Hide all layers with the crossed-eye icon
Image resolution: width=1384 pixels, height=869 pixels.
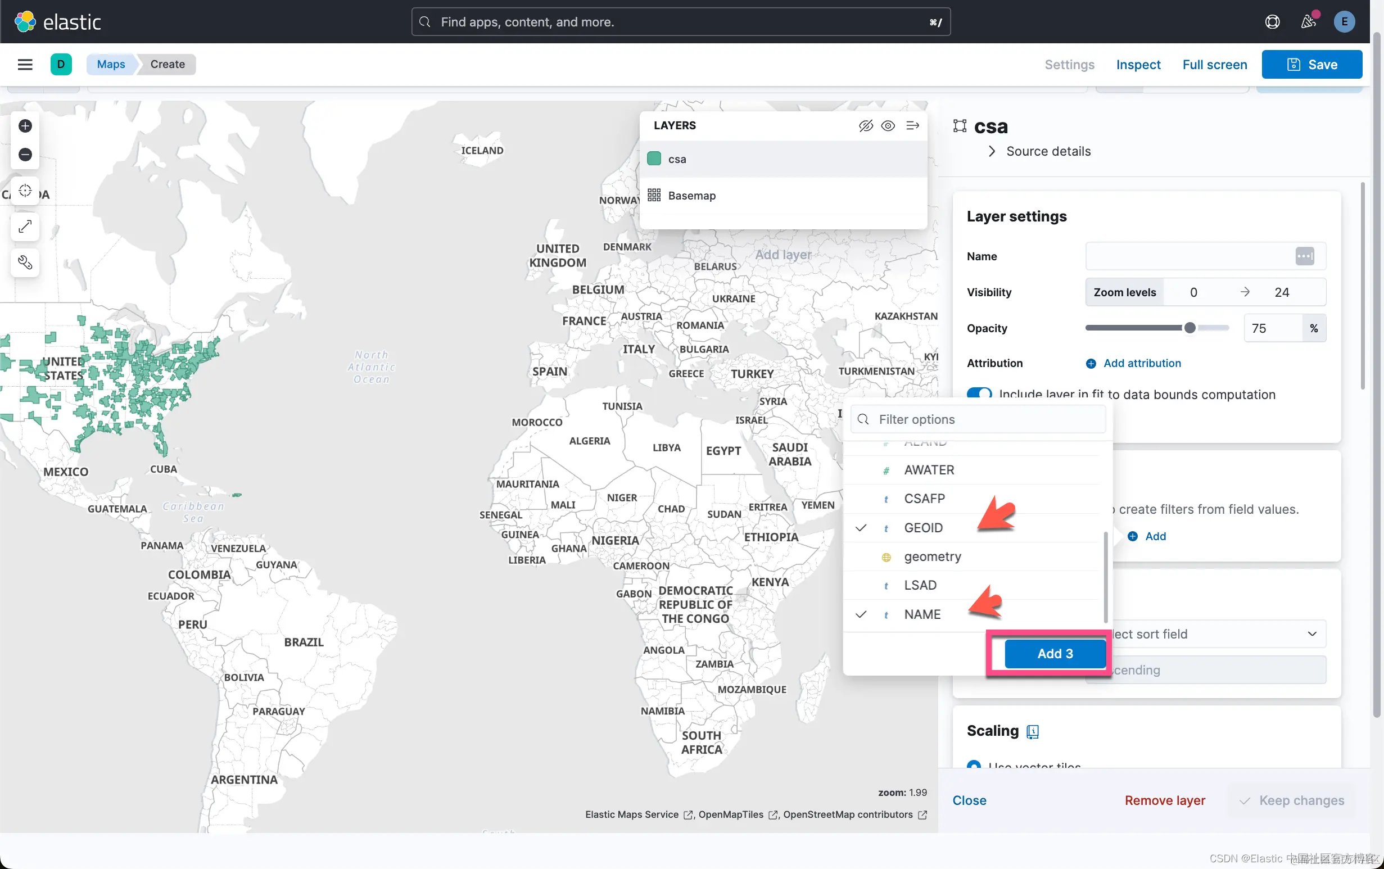(866, 125)
